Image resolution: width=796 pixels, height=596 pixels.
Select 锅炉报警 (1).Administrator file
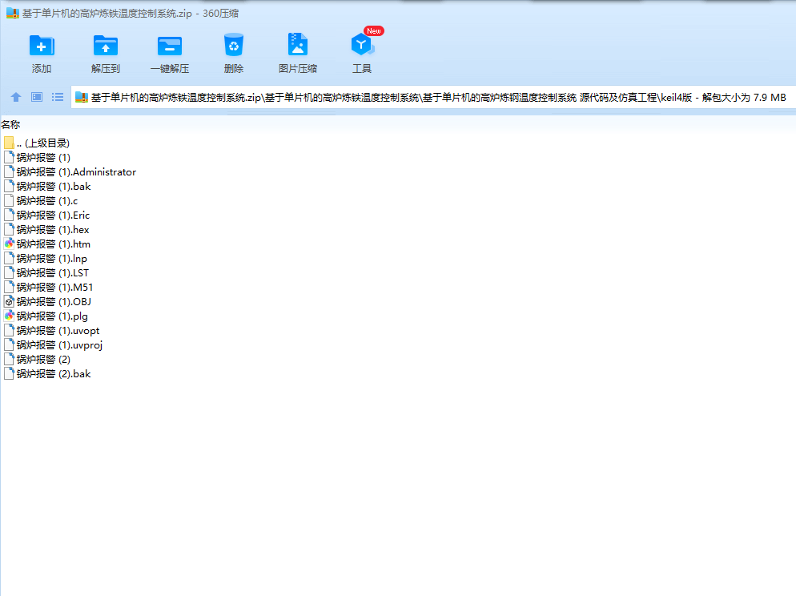pyautogui.click(x=70, y=172)
